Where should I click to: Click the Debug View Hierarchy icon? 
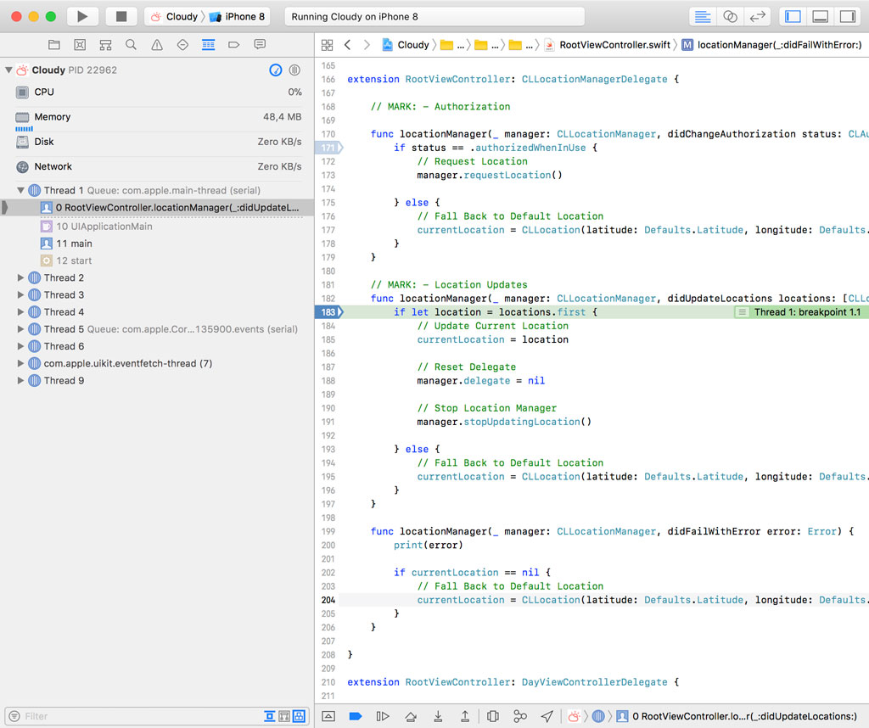coord(493,716)
